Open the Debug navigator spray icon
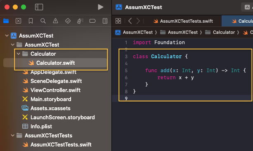 (x=80, y=21)
